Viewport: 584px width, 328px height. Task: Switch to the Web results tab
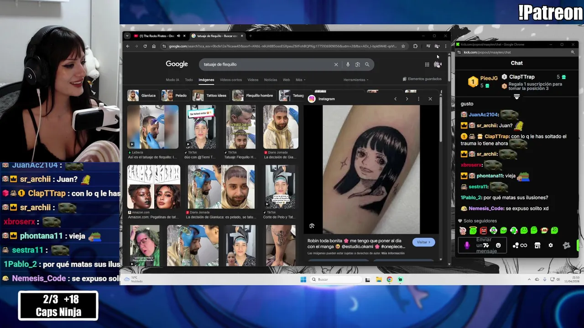click(286, 80)
